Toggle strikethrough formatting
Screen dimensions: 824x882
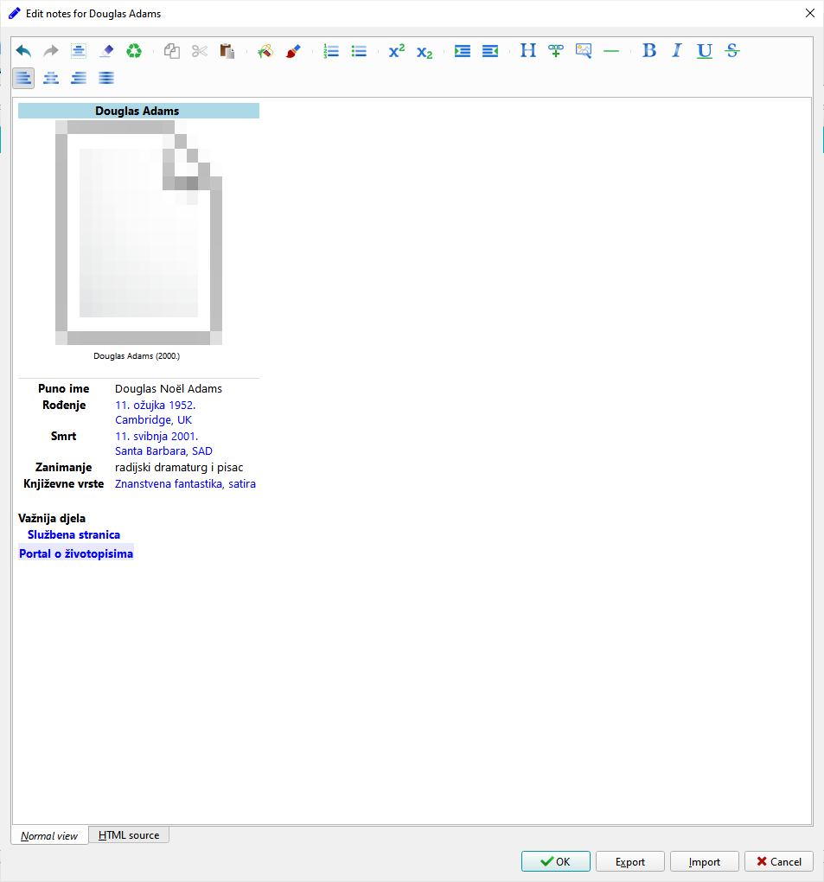(731, 51)
